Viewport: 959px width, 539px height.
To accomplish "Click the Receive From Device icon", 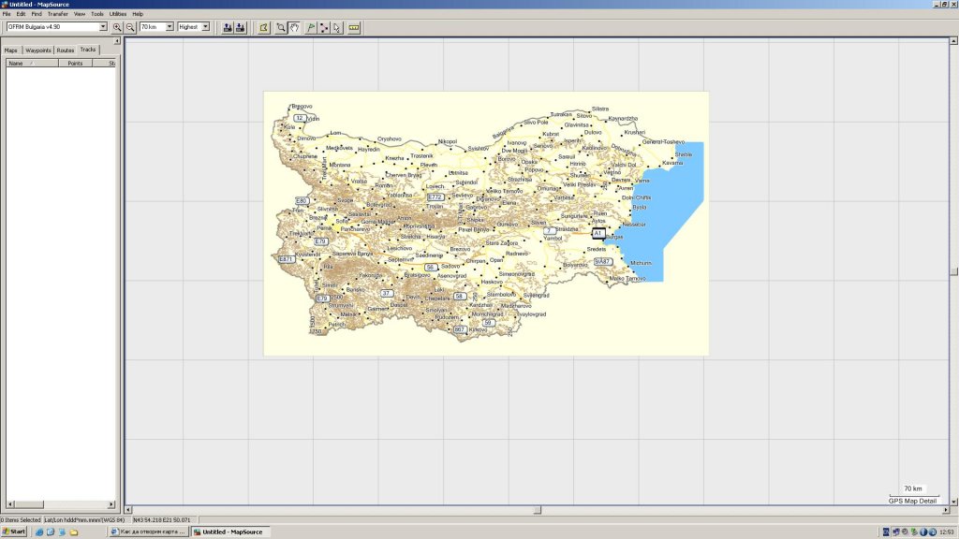I will (x=241, y=27).
